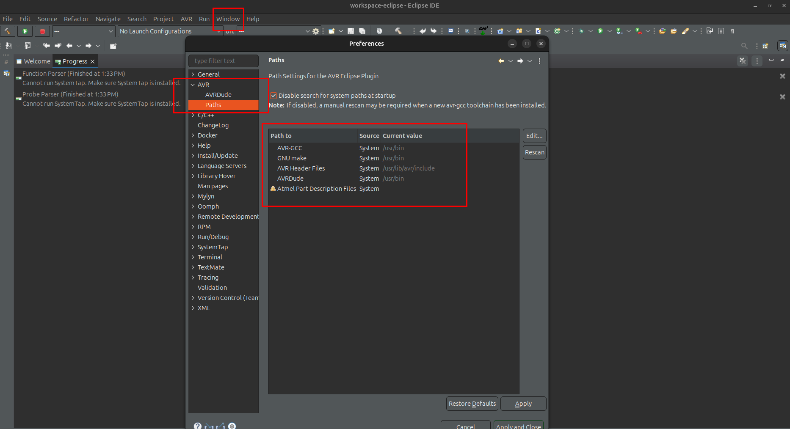Image resolution: width=790 pixels, height=429 pixels.
Task: Expand the Run/Debug preferences node
Action: point(193,237)
